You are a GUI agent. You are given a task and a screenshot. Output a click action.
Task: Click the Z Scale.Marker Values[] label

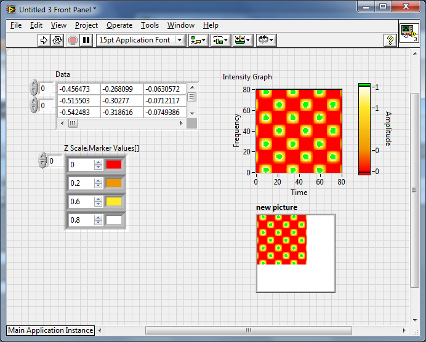coord(102,148)
